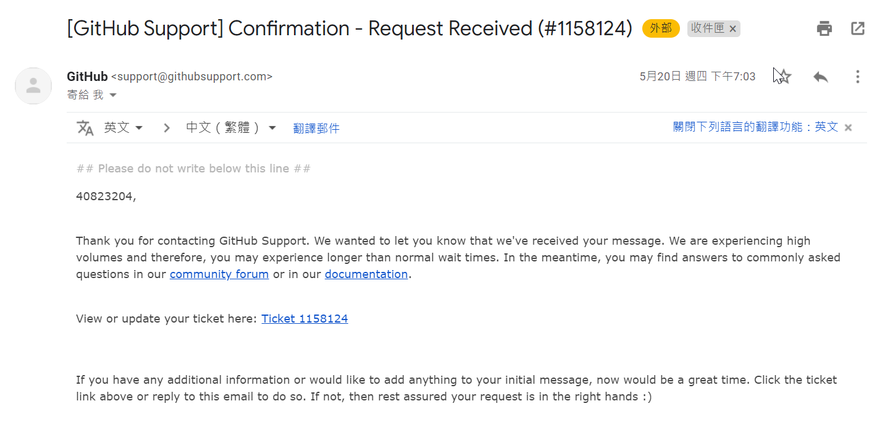Click 翻譯郵件 to translate the message
The image size is (885, 427).
[316, 129]
